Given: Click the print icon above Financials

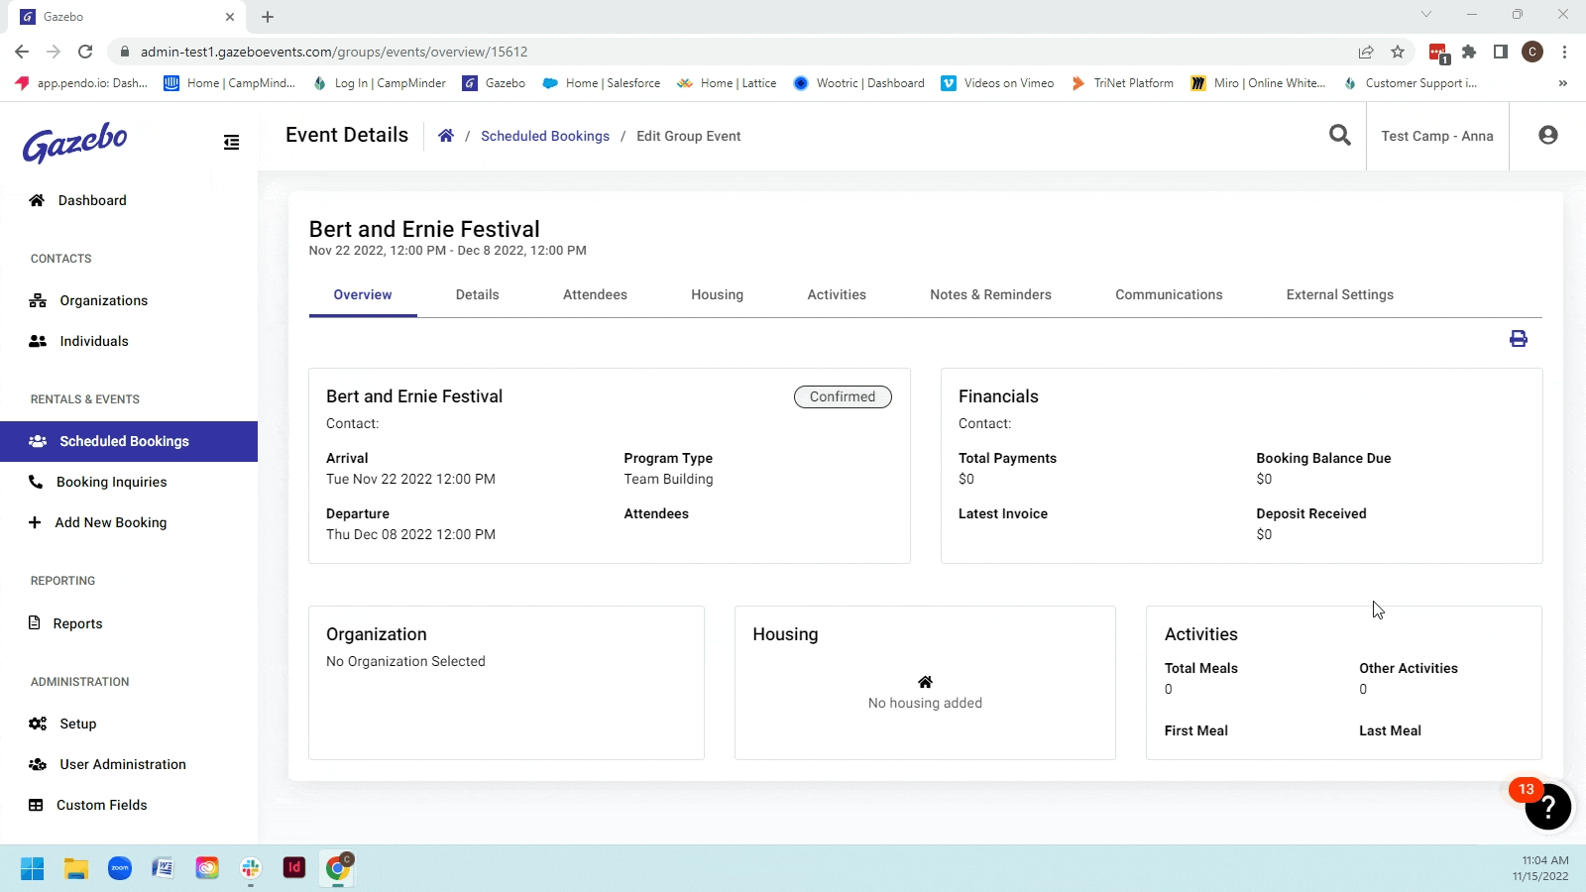Looking at the screenshot, I should (x=1518, y=339).
